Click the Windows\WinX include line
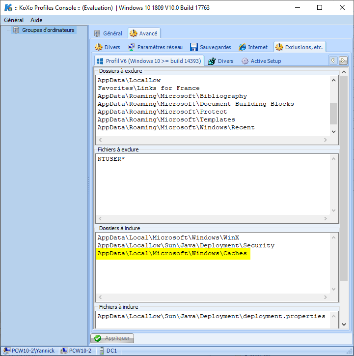354x356 pixels. point(168,237)
